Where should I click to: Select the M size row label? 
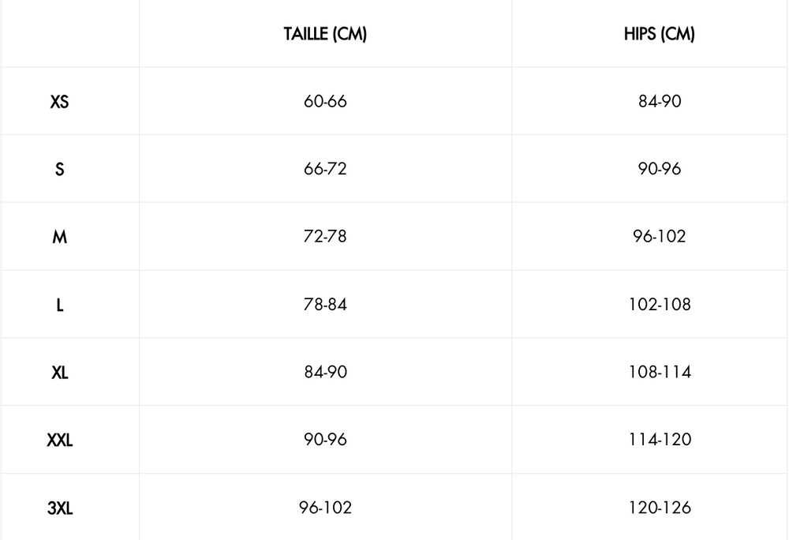click(59, 237)
